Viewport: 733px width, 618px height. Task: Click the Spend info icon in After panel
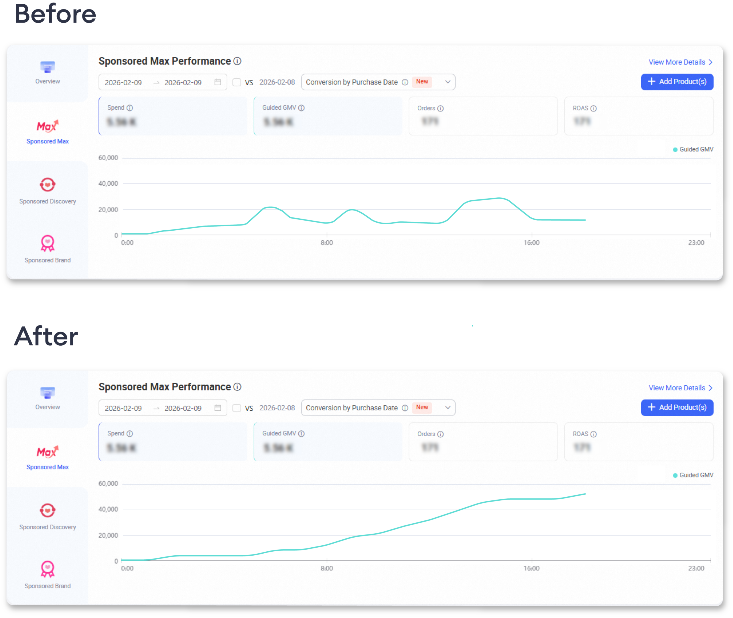coord(130,434)
